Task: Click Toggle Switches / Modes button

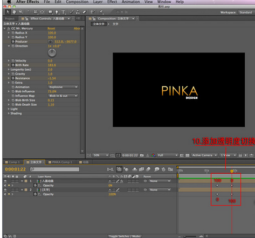Action: [x=125, y=236]
